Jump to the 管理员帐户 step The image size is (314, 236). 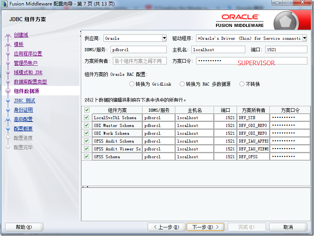26,63
